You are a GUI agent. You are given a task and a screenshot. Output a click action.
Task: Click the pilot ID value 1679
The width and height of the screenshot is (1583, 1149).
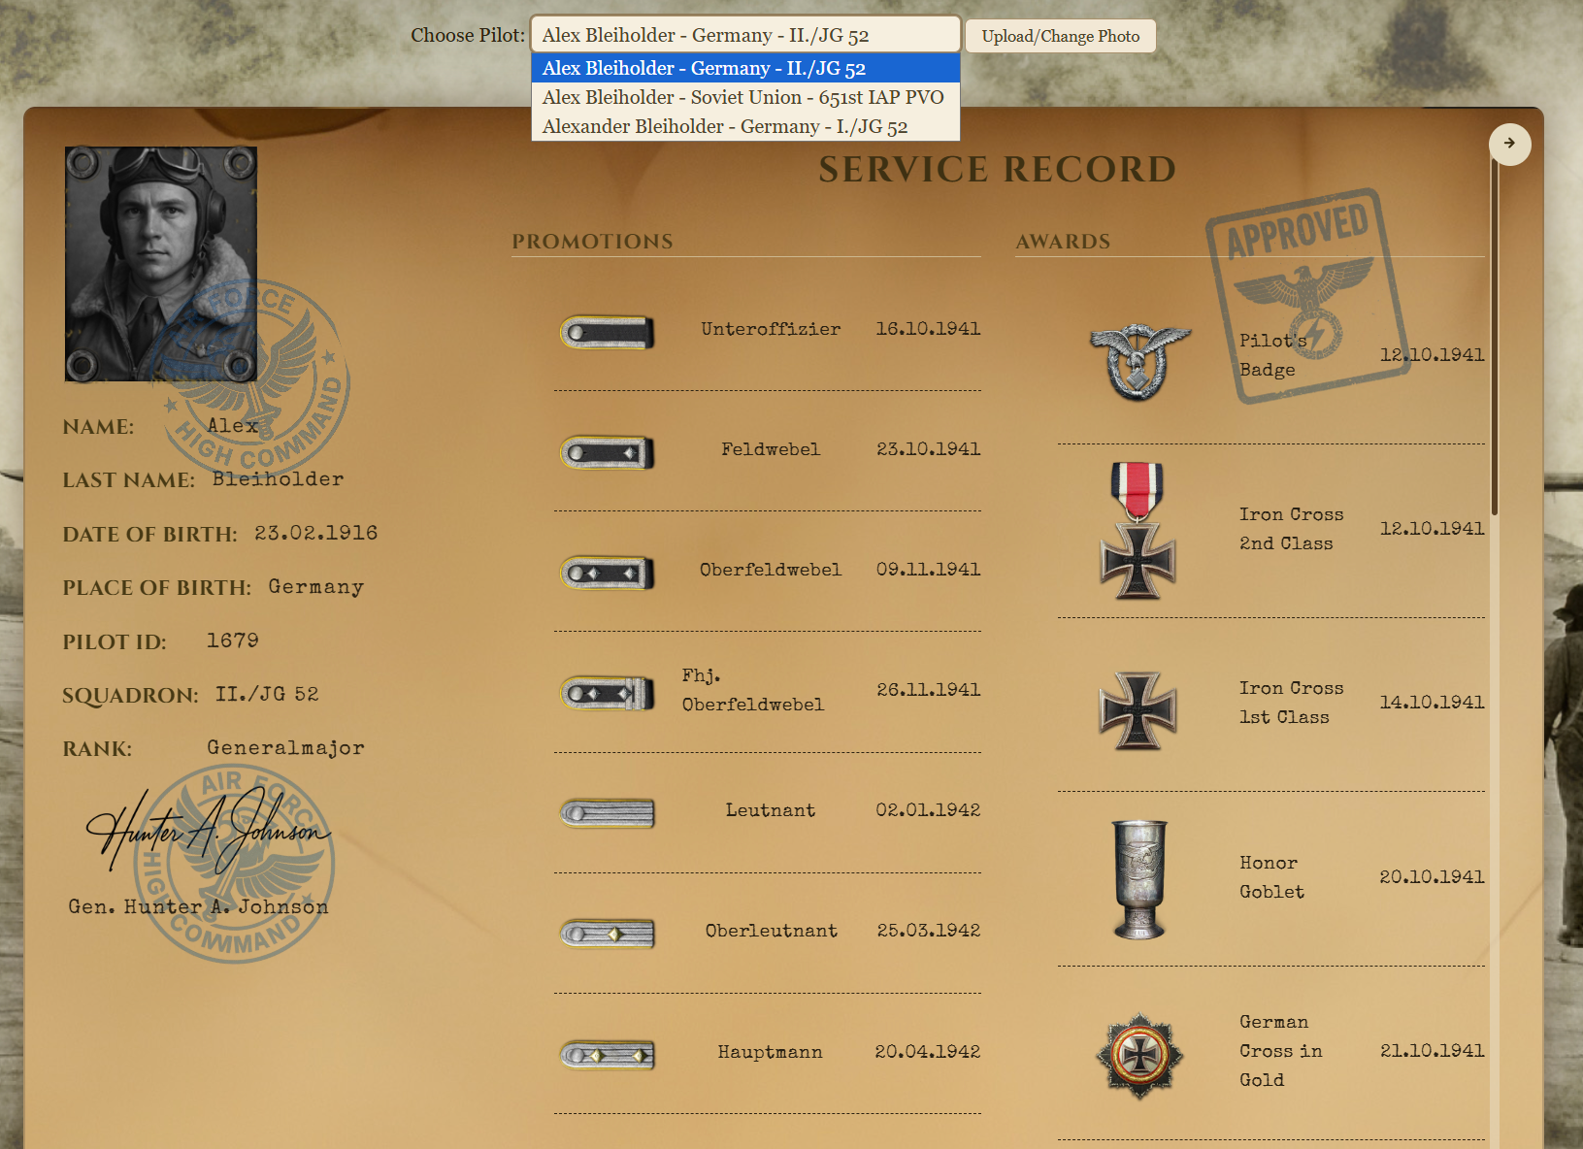(232, 640)
